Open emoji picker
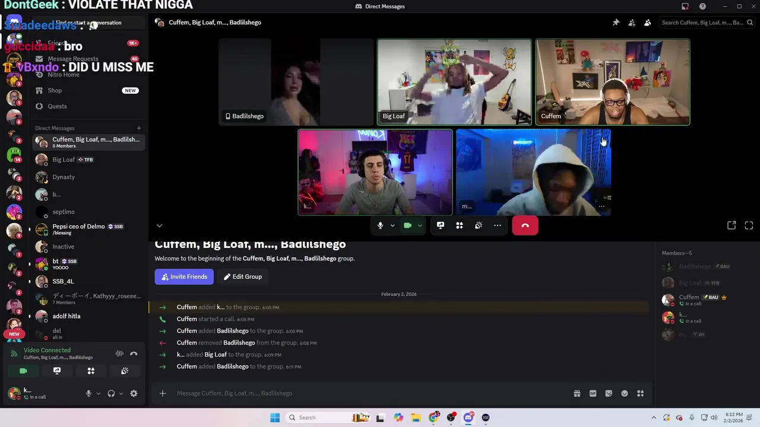The image size is (760, 427). 625,393
